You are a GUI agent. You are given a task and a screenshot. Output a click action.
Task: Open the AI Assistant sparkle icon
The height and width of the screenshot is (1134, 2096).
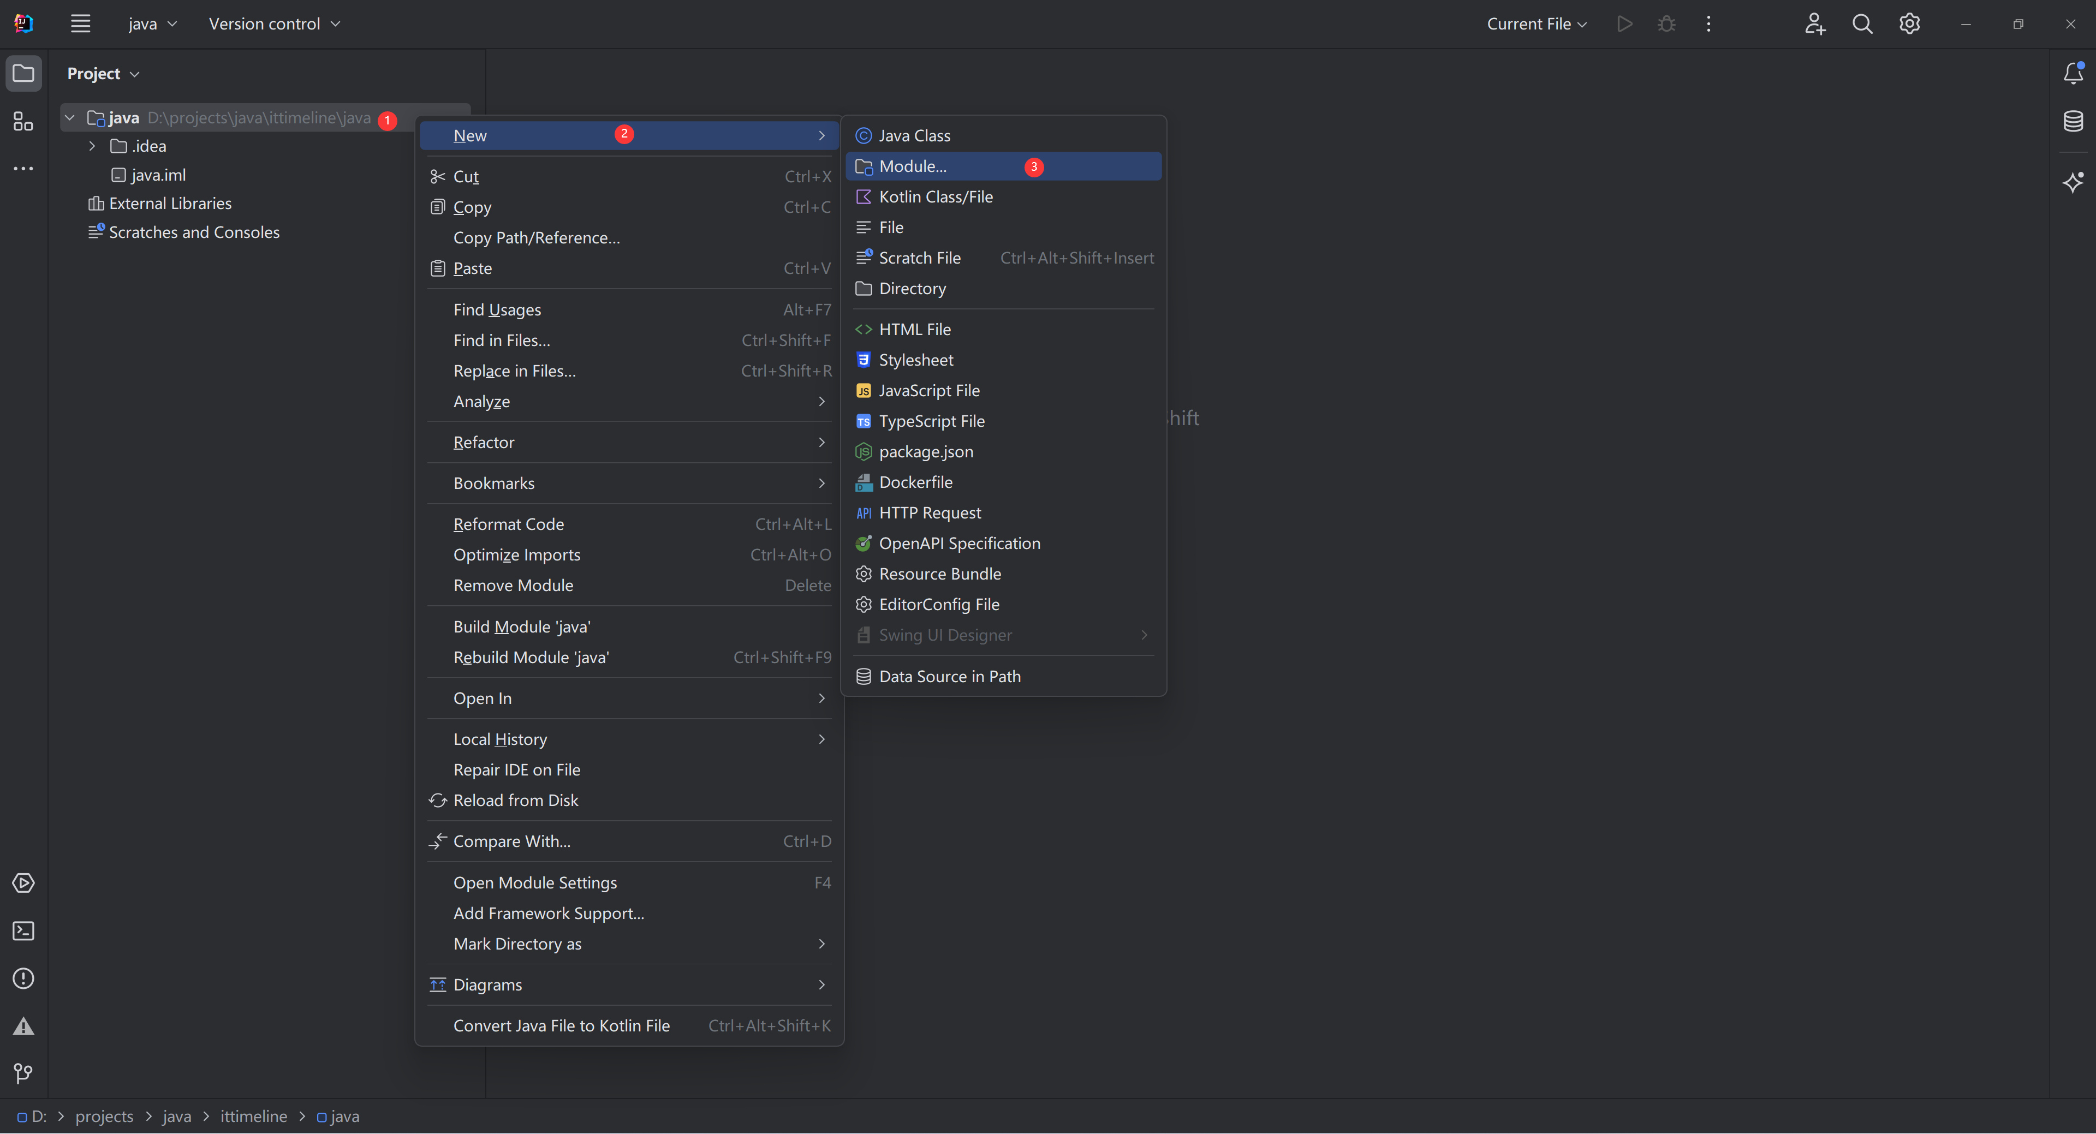click(2073, 181)
